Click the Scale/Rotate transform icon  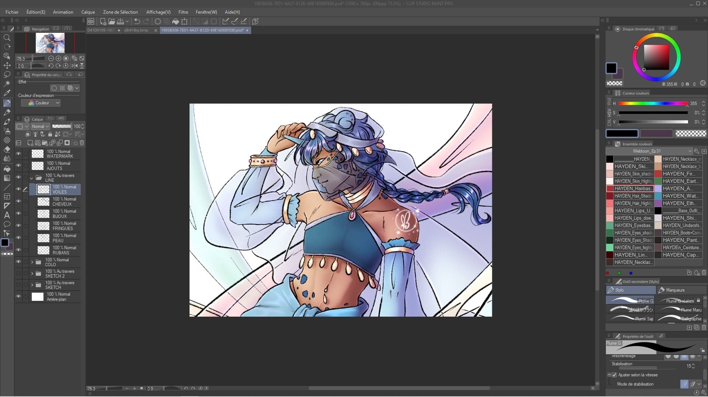[184, 21]
